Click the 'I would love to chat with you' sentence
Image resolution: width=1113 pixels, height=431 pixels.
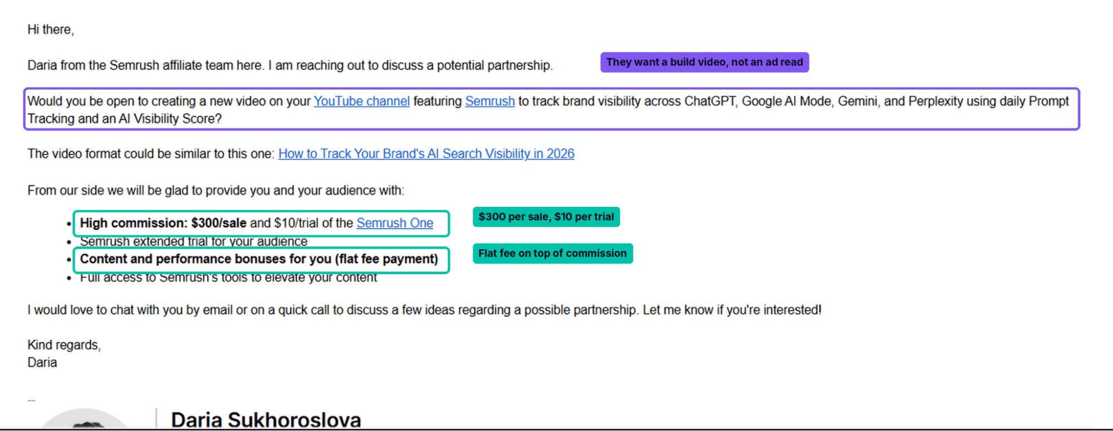424,310
